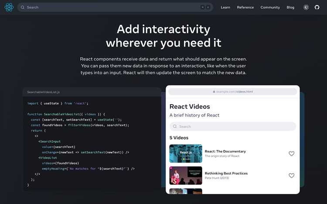Screen dimensions: 327x204
Task: Click the example.com/videos.html address bar
Action: (x=233, y=92)
